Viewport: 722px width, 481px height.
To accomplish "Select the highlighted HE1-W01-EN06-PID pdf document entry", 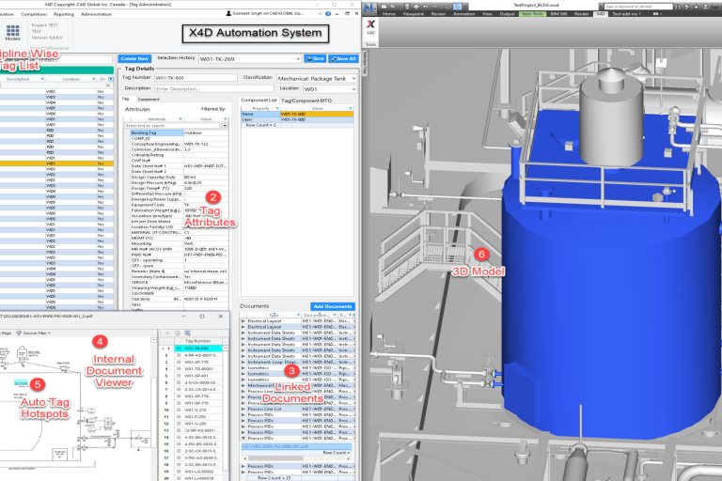I will (296, 446).
